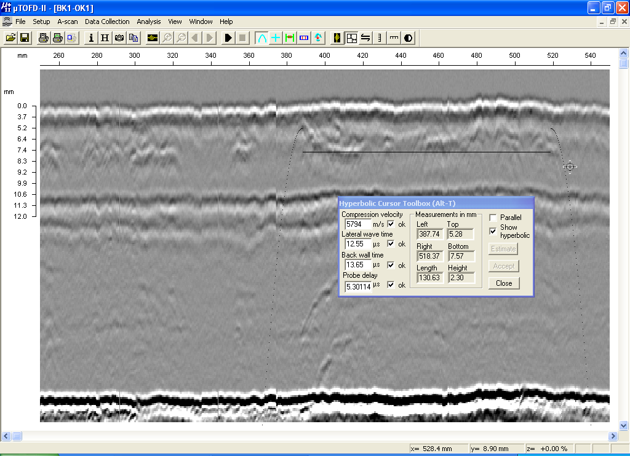Open the File menu
Screen dimensions: 630x456
pos(20,22)
